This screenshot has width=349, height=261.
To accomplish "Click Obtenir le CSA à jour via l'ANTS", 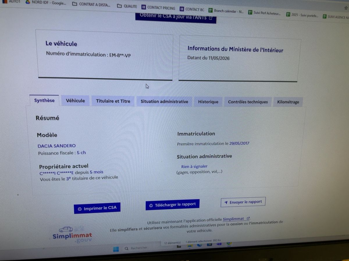I will [176, 17].
